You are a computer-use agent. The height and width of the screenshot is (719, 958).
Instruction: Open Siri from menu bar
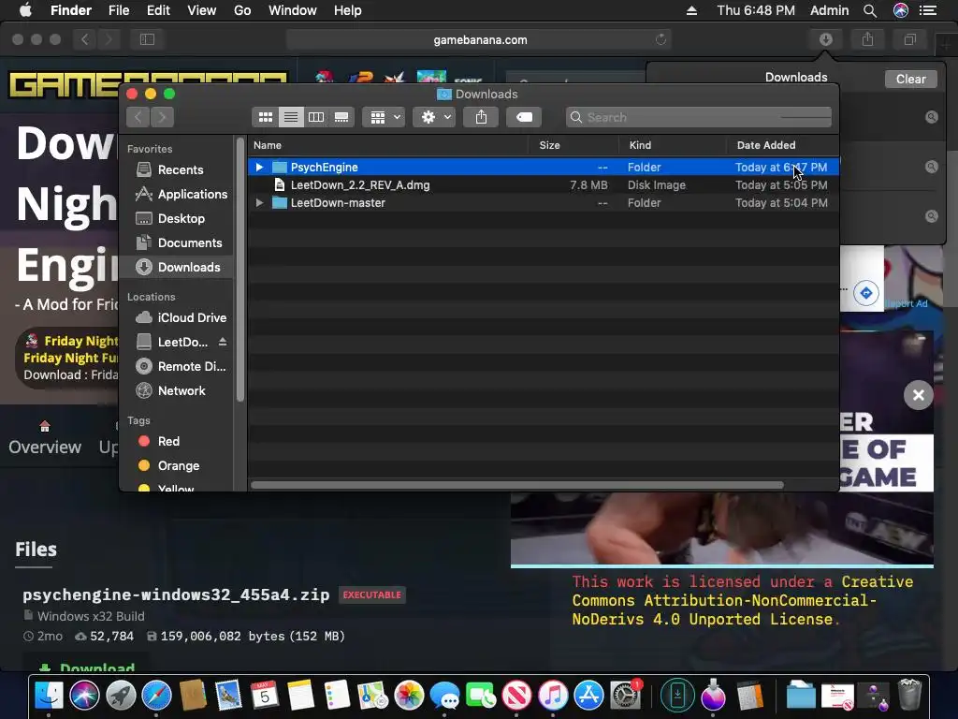click(901, 10)
